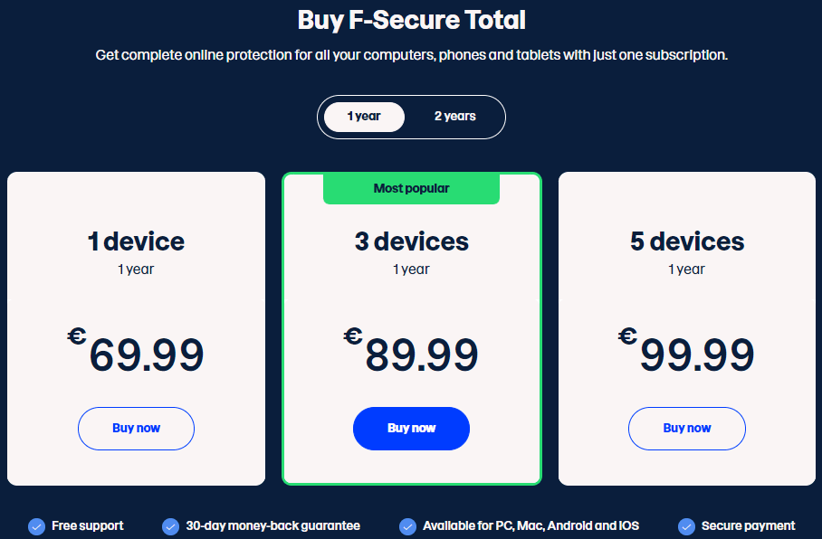Buy now for the 5 devices plan
Screen dimensions: 822x539
[x=687, y=429]
